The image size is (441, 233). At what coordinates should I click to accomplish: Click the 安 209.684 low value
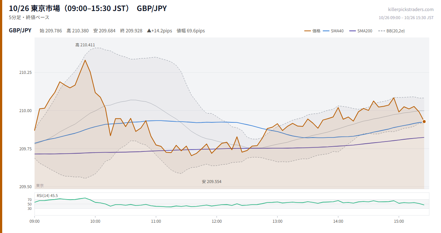click(x=104, y=31)
